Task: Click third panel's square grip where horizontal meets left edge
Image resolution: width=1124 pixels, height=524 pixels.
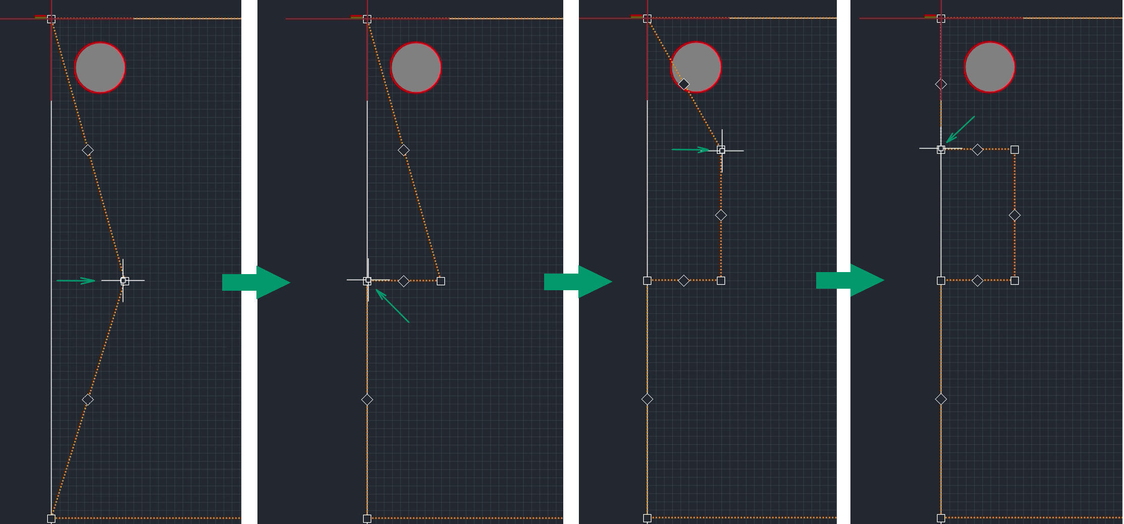Action: click(x=647, y=281)
